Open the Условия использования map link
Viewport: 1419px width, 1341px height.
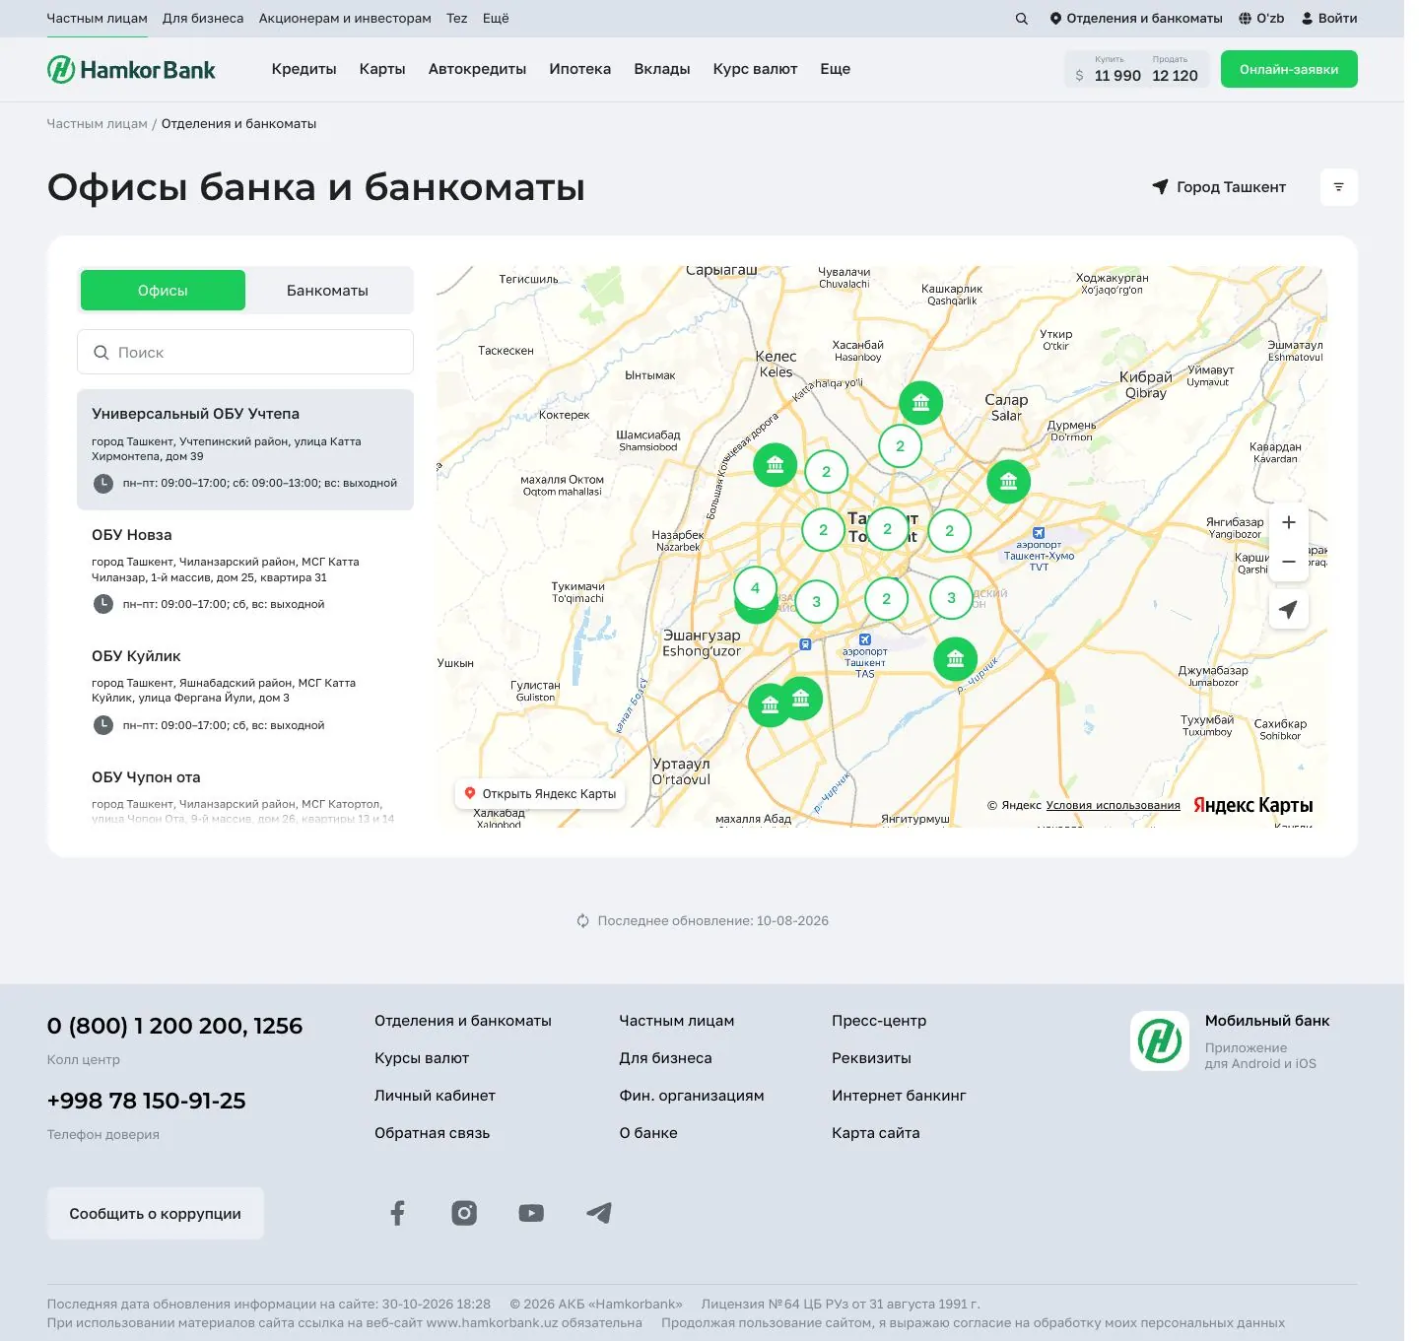(1114, 805)
